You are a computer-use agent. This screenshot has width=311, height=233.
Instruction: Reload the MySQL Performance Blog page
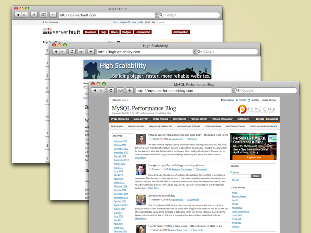111,90
